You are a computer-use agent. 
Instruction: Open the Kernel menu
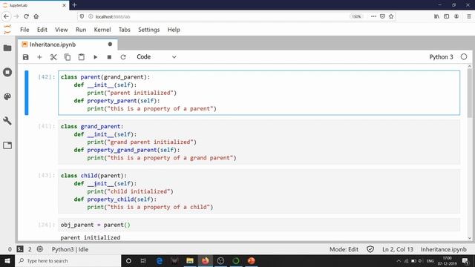coord(102,30)
